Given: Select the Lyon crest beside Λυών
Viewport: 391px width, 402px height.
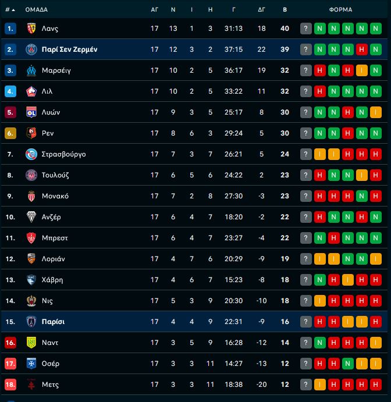Looking at the screenshot, I should 31,112.
